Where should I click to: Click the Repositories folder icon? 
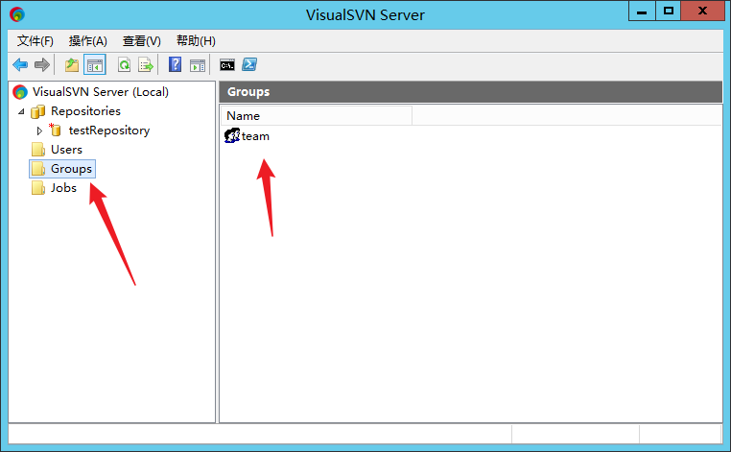(x=37, y=111)
